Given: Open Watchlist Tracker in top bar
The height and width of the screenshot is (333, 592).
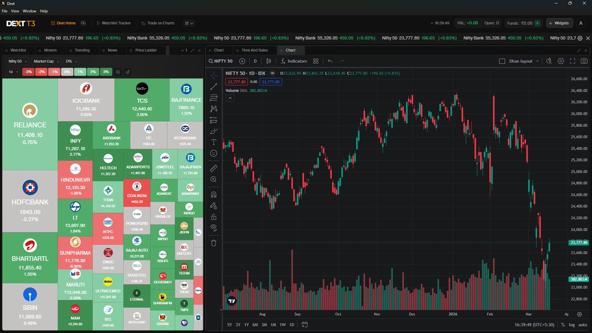Looking at the screenshot, I should (x=113, y=23).
